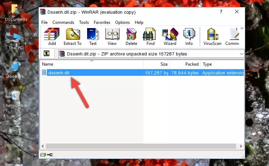The image size is (269, 166).
Task: Sort by the Size column header
Action: (156, 64)
